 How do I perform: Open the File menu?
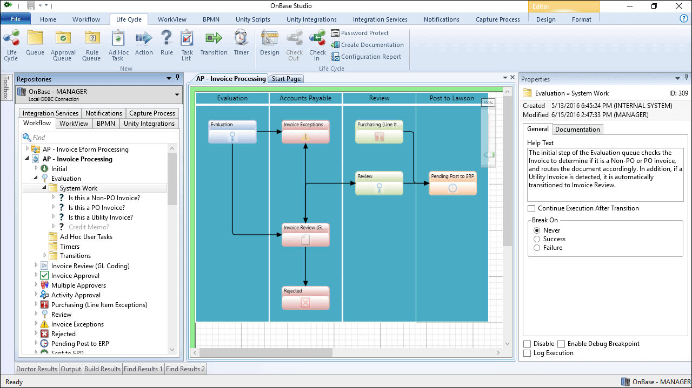16,19
